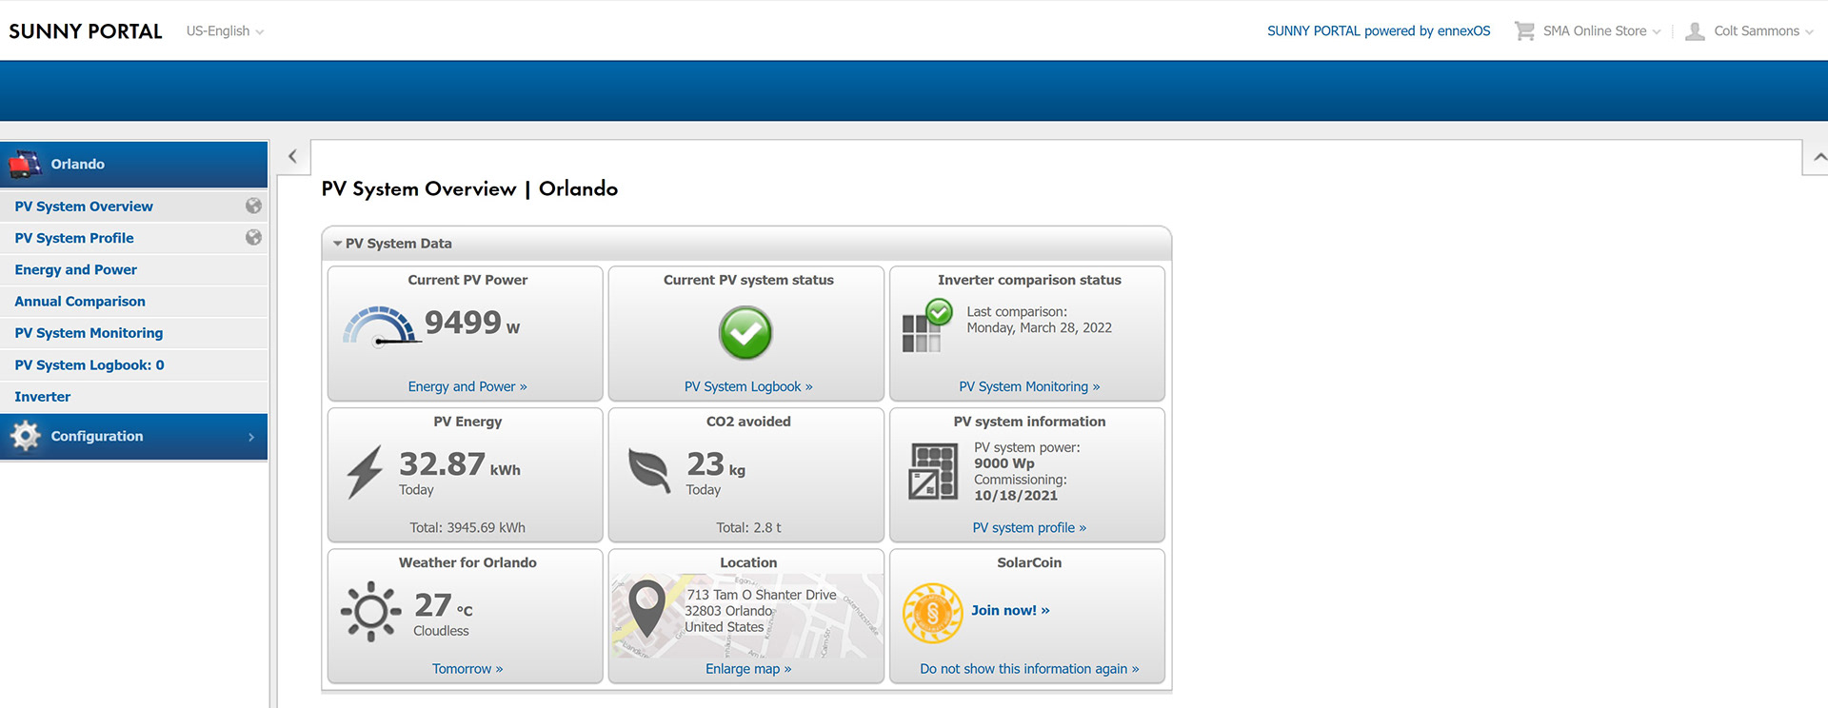Open the SMA Online Store dropdown
This screenshot has height=708, width=1828.
[1601, 31]
